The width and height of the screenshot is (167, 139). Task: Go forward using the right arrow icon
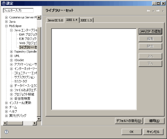(x=158, y=11)
